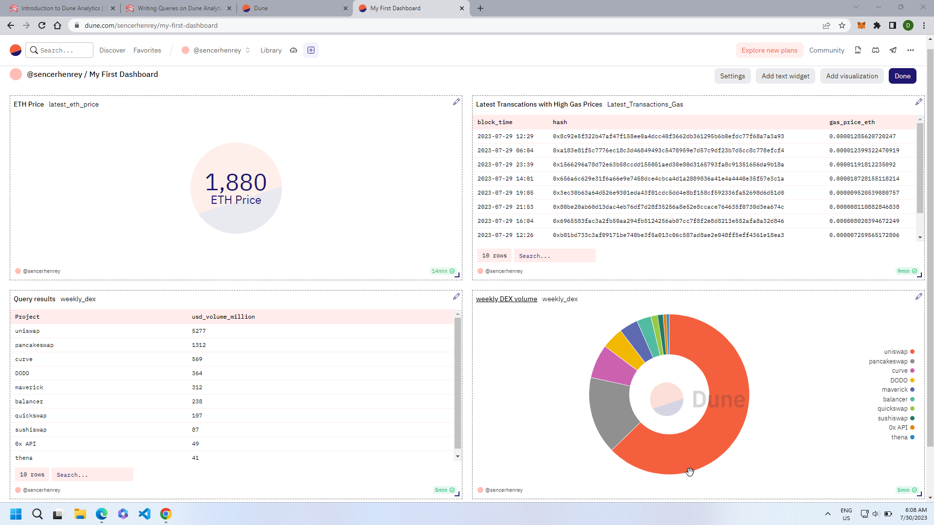Open the Chrome profile avatar D
934x525 pixels.
point(908,25)
